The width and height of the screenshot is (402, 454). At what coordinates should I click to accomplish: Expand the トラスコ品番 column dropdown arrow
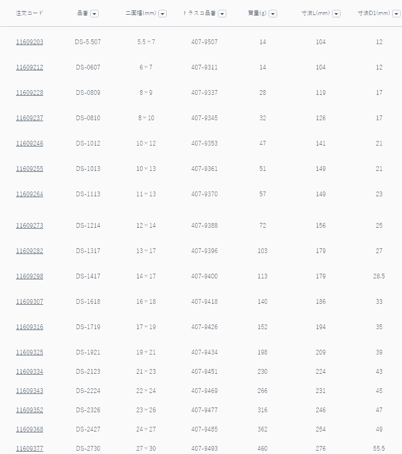coord(222,14)
